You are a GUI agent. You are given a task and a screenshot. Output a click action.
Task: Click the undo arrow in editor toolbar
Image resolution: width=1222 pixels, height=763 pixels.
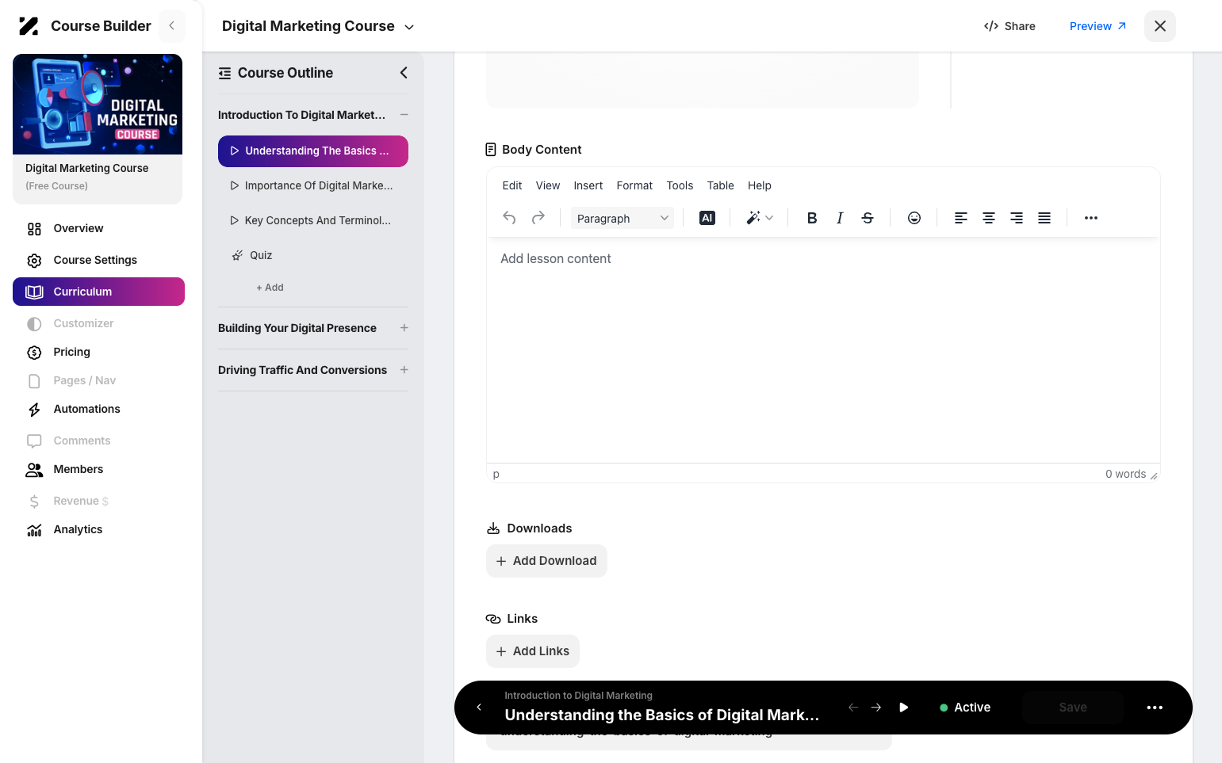(509, 218)
